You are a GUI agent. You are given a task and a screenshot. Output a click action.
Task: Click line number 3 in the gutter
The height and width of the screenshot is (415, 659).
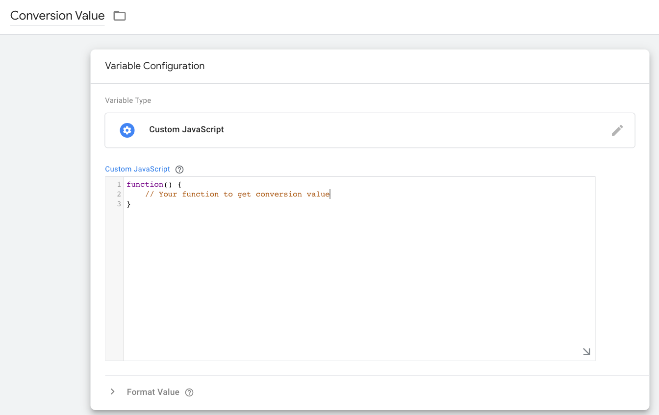pyautogui.click(x=118, y=204)
